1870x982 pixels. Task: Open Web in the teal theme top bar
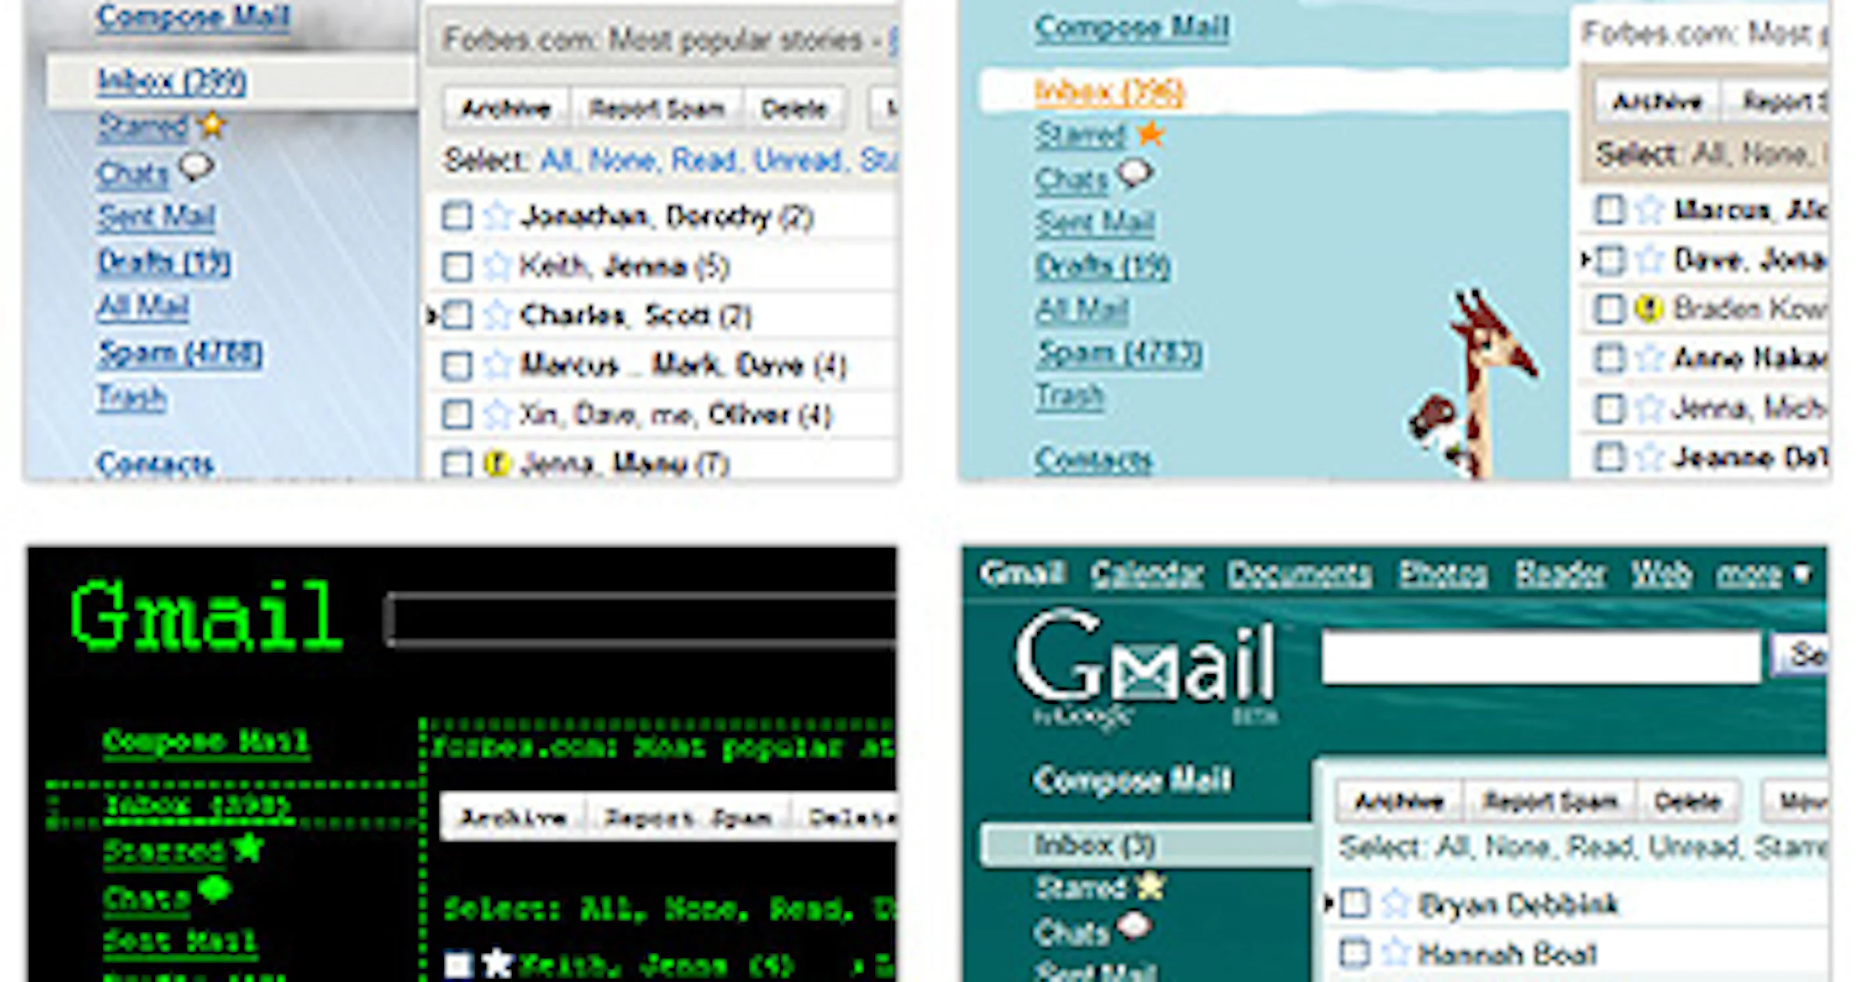[x=1661, y=574]
